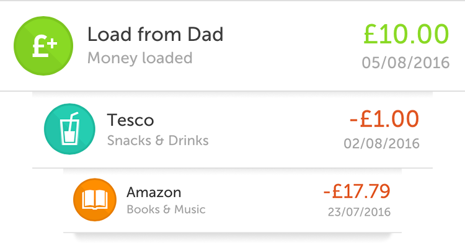Click the 23/07/2016 date

tap(359, 212)
